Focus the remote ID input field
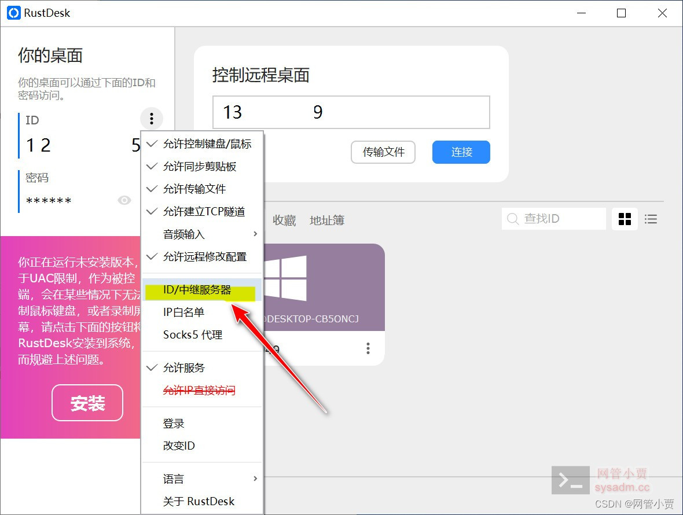 click(351, 112)
